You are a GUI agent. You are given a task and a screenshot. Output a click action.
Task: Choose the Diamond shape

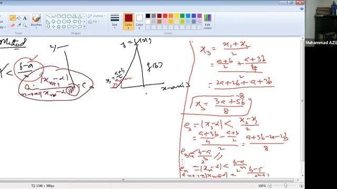coord(54,22)
